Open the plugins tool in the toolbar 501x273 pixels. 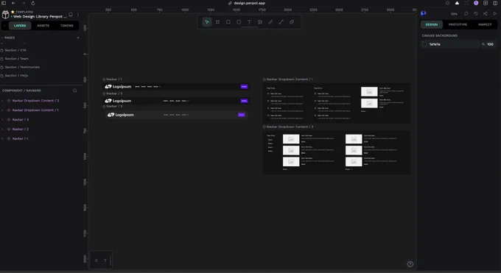(292, 22)
